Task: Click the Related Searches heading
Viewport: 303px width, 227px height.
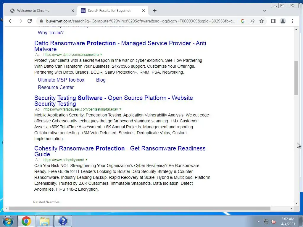Action: tap(46, 202)
